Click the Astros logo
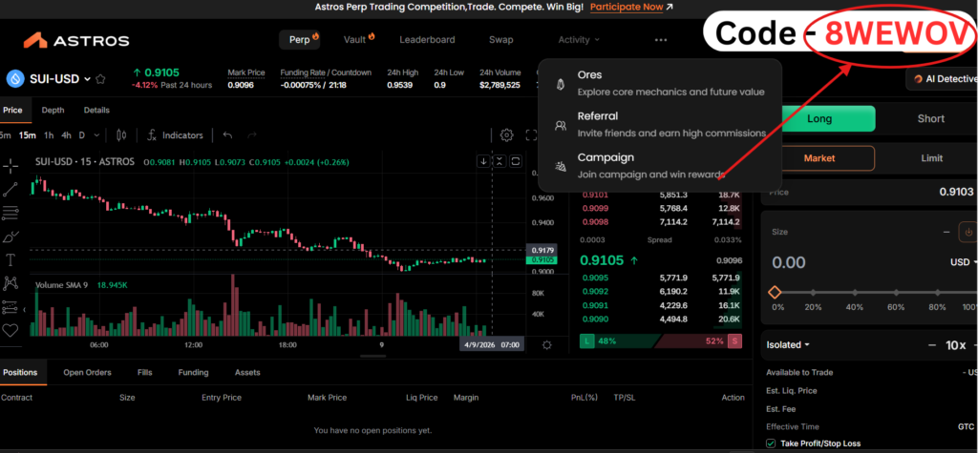Viewport: 978px width, 453px height. click(x=76, y=40)
